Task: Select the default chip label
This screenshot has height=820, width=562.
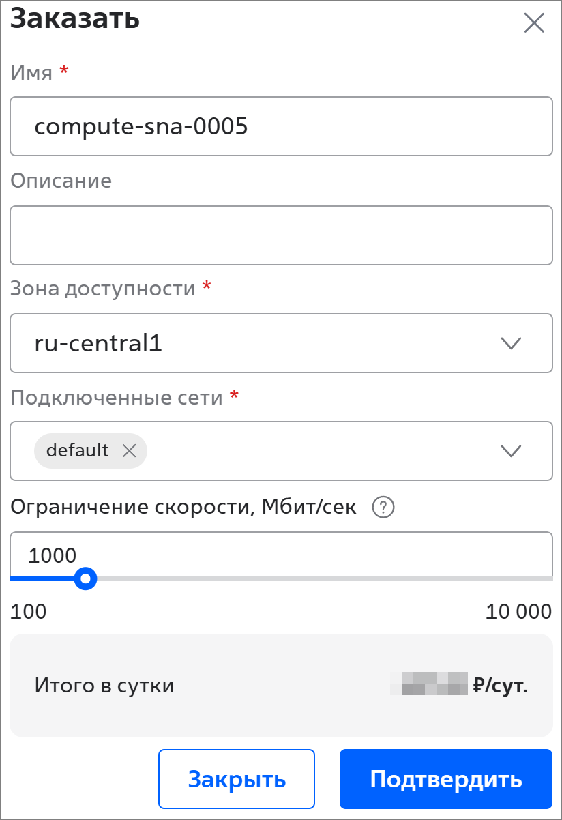Action: point(77,450)
